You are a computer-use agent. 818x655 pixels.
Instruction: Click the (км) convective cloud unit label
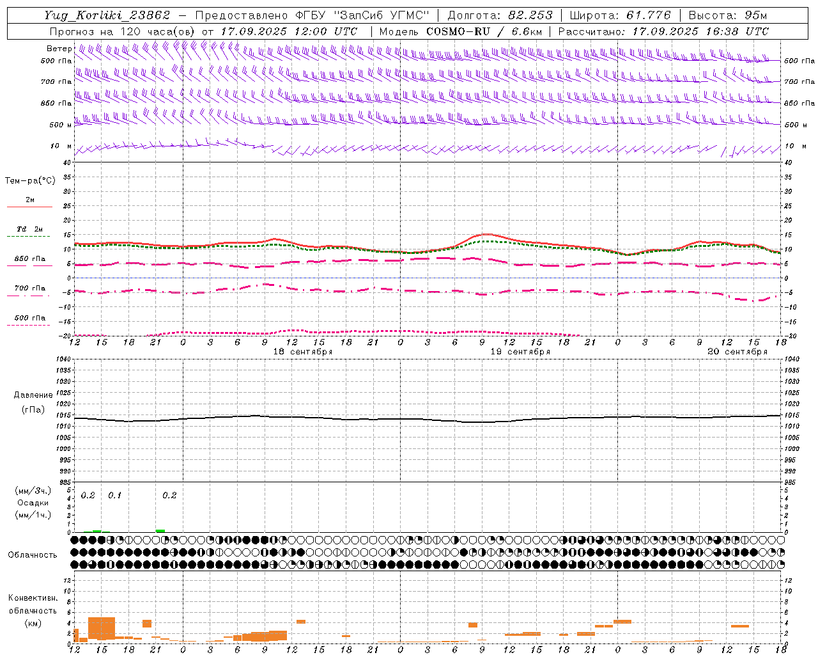pyautogui.click(x=33, y=623)
